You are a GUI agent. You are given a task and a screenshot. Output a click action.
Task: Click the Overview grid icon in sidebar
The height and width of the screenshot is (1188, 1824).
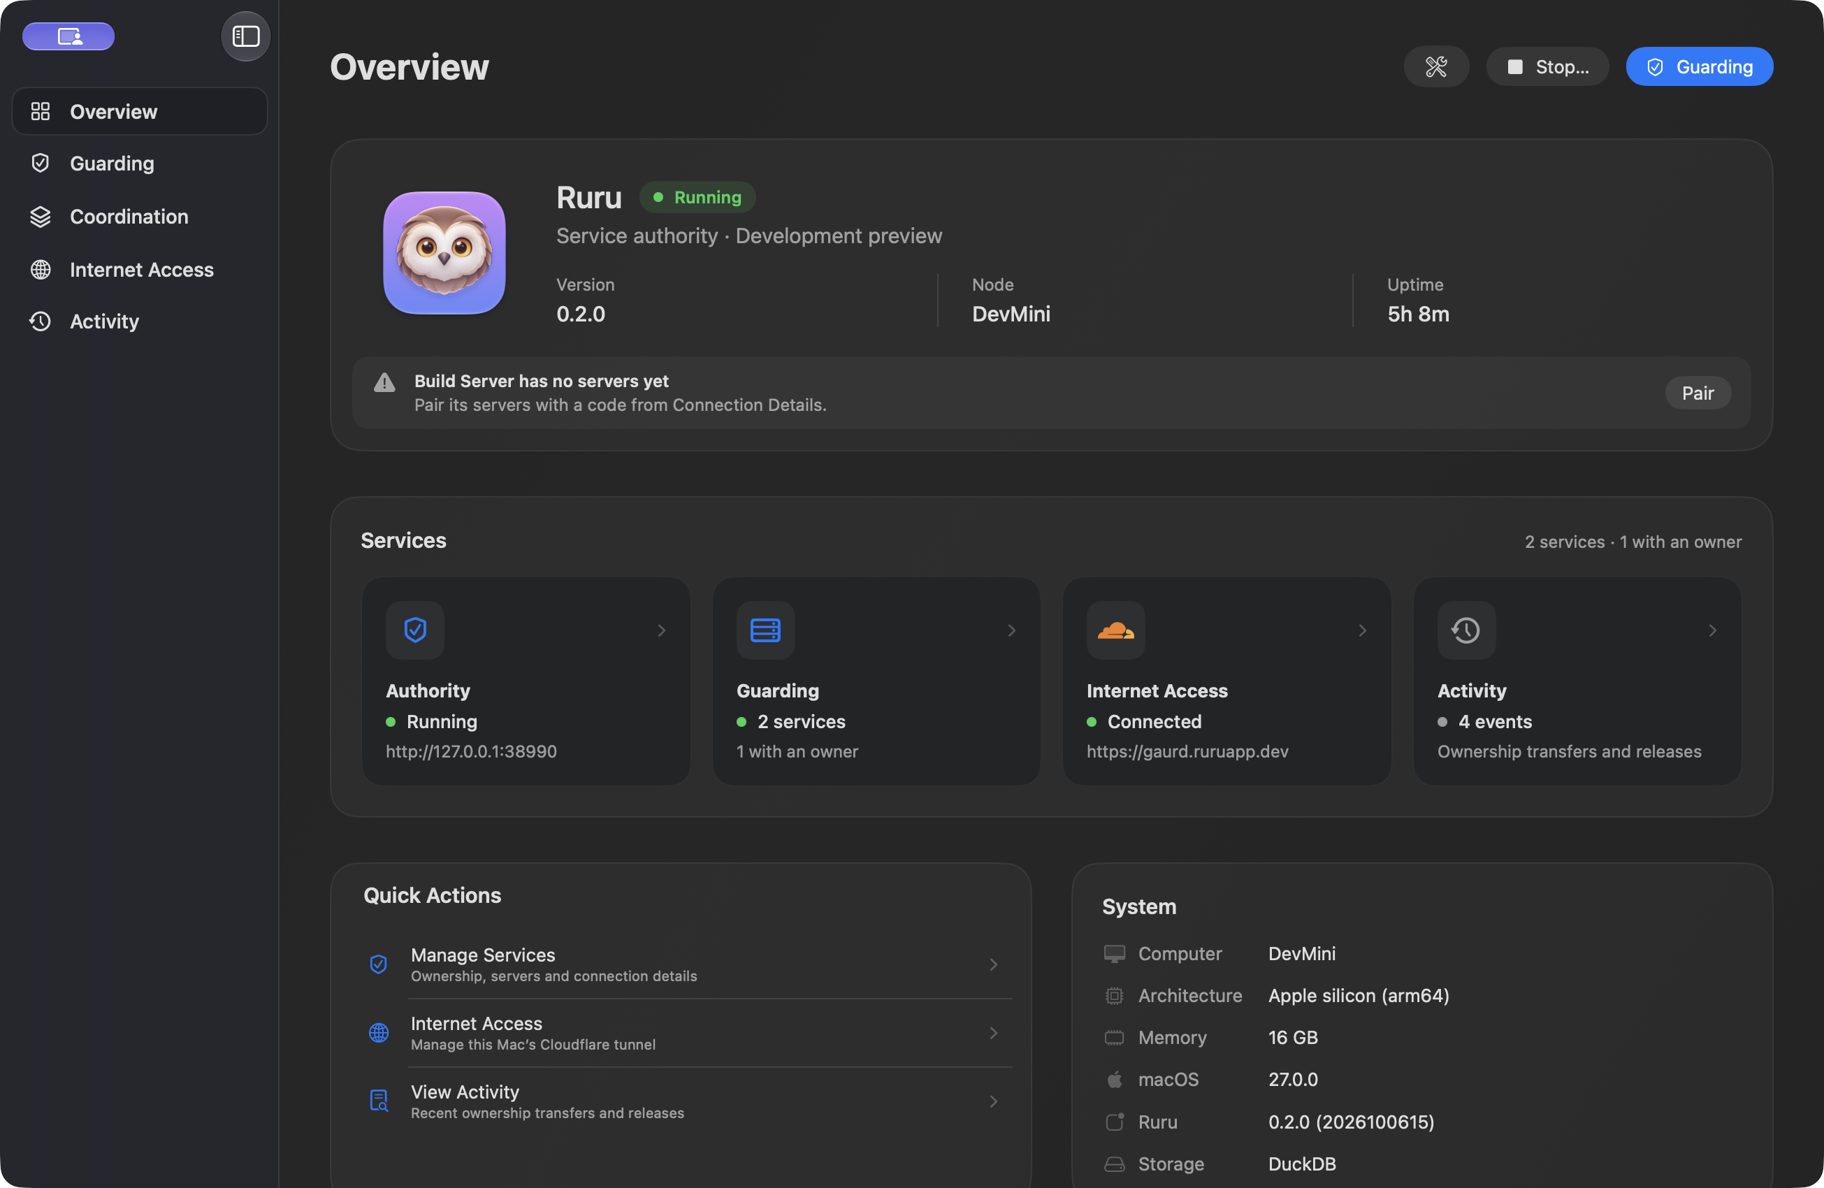(40, 111)
